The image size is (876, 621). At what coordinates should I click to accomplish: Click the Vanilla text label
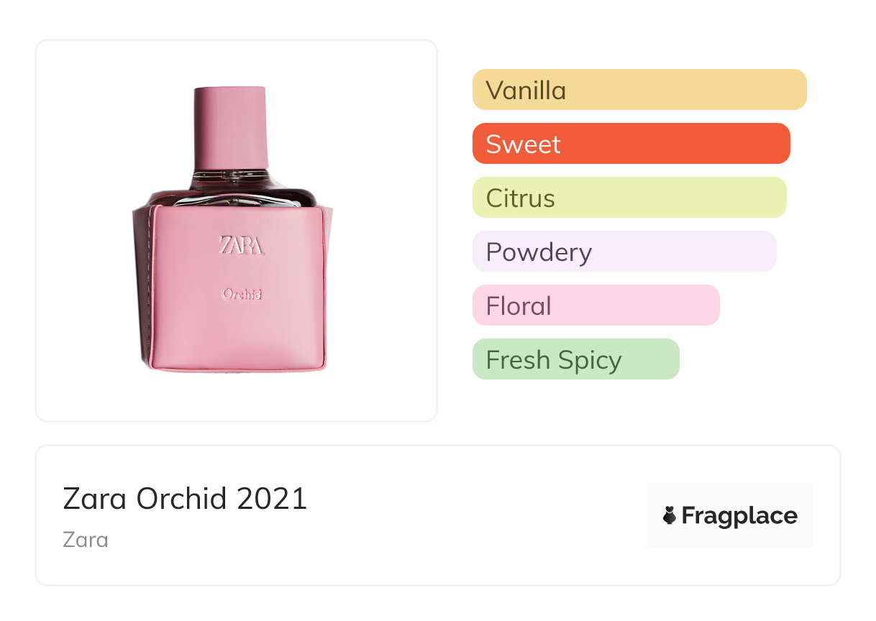pos(526,91)
